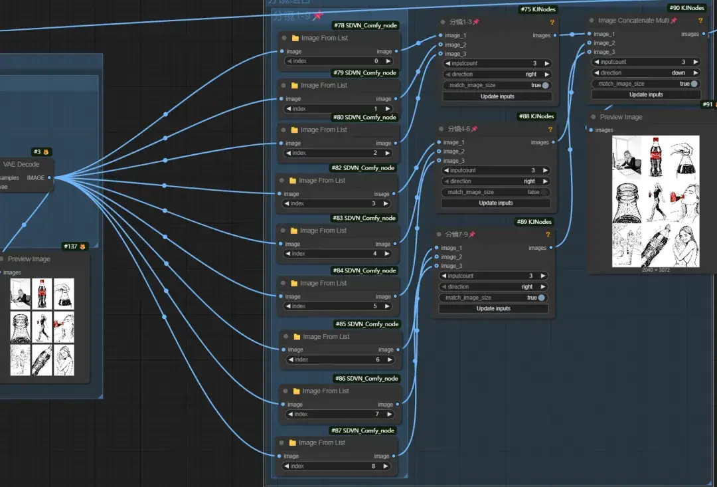Click Update inputs button in 分镜1-3 node
Screen dimensions: 717x487
click(497, 96)
